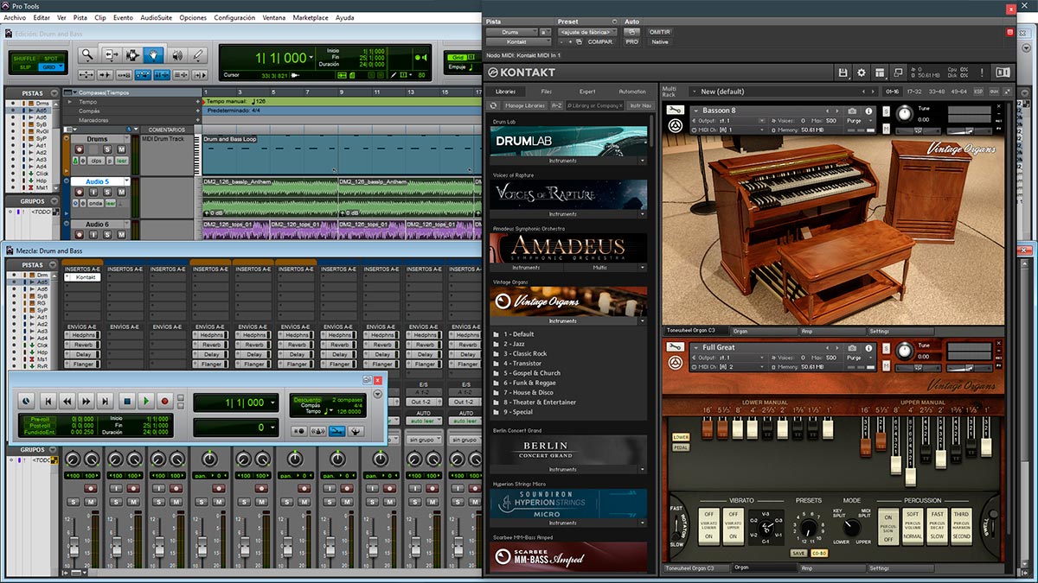This screenshot has width=1038, height=583.
Task: Select the Grabber hand tool
Action: [x=155, y=55]
